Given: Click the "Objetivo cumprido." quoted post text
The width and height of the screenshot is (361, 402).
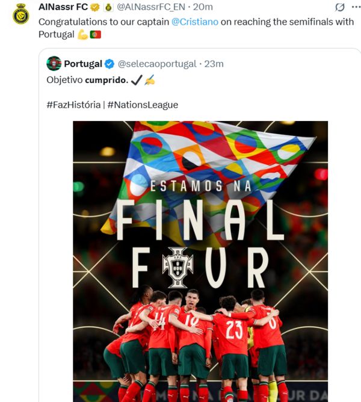Looking at the screenshot, I should [87, 79].
